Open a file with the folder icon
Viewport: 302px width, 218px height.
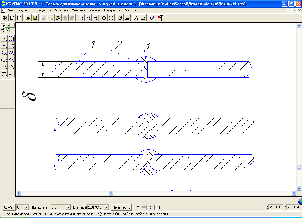[x=28, y=18]
